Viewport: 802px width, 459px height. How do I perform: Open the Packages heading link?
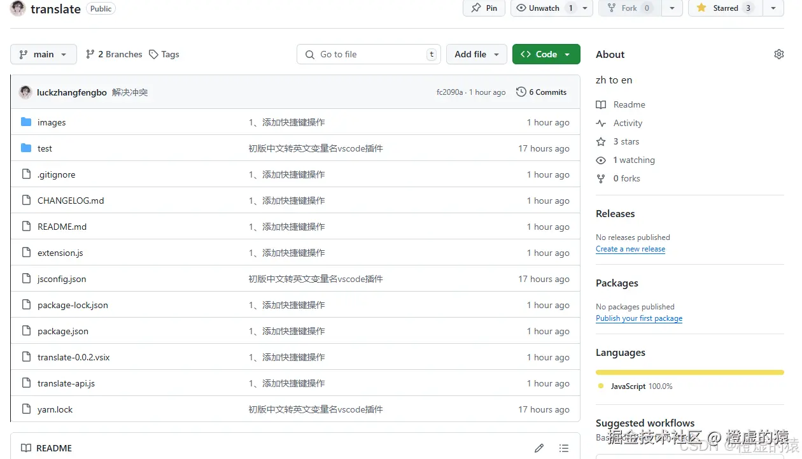pos(617,283)
